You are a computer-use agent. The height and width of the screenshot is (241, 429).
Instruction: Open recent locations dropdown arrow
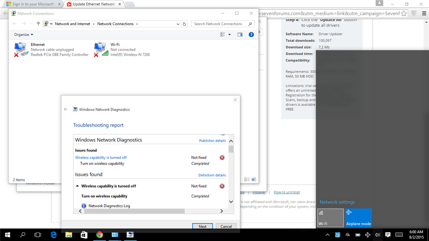[x=31, y=24]
